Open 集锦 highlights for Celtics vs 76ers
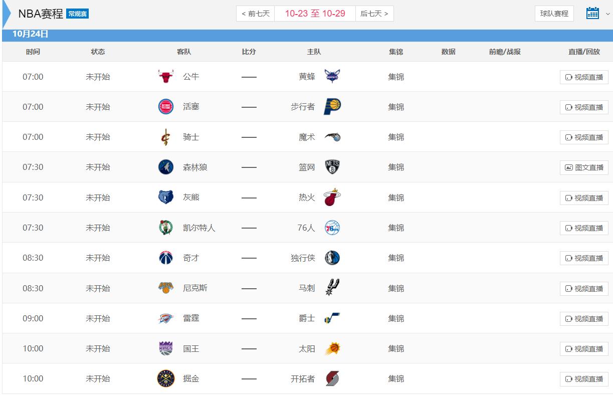This screenshot has width=613, height=395. pyautogui.click(x=396, y=228)
